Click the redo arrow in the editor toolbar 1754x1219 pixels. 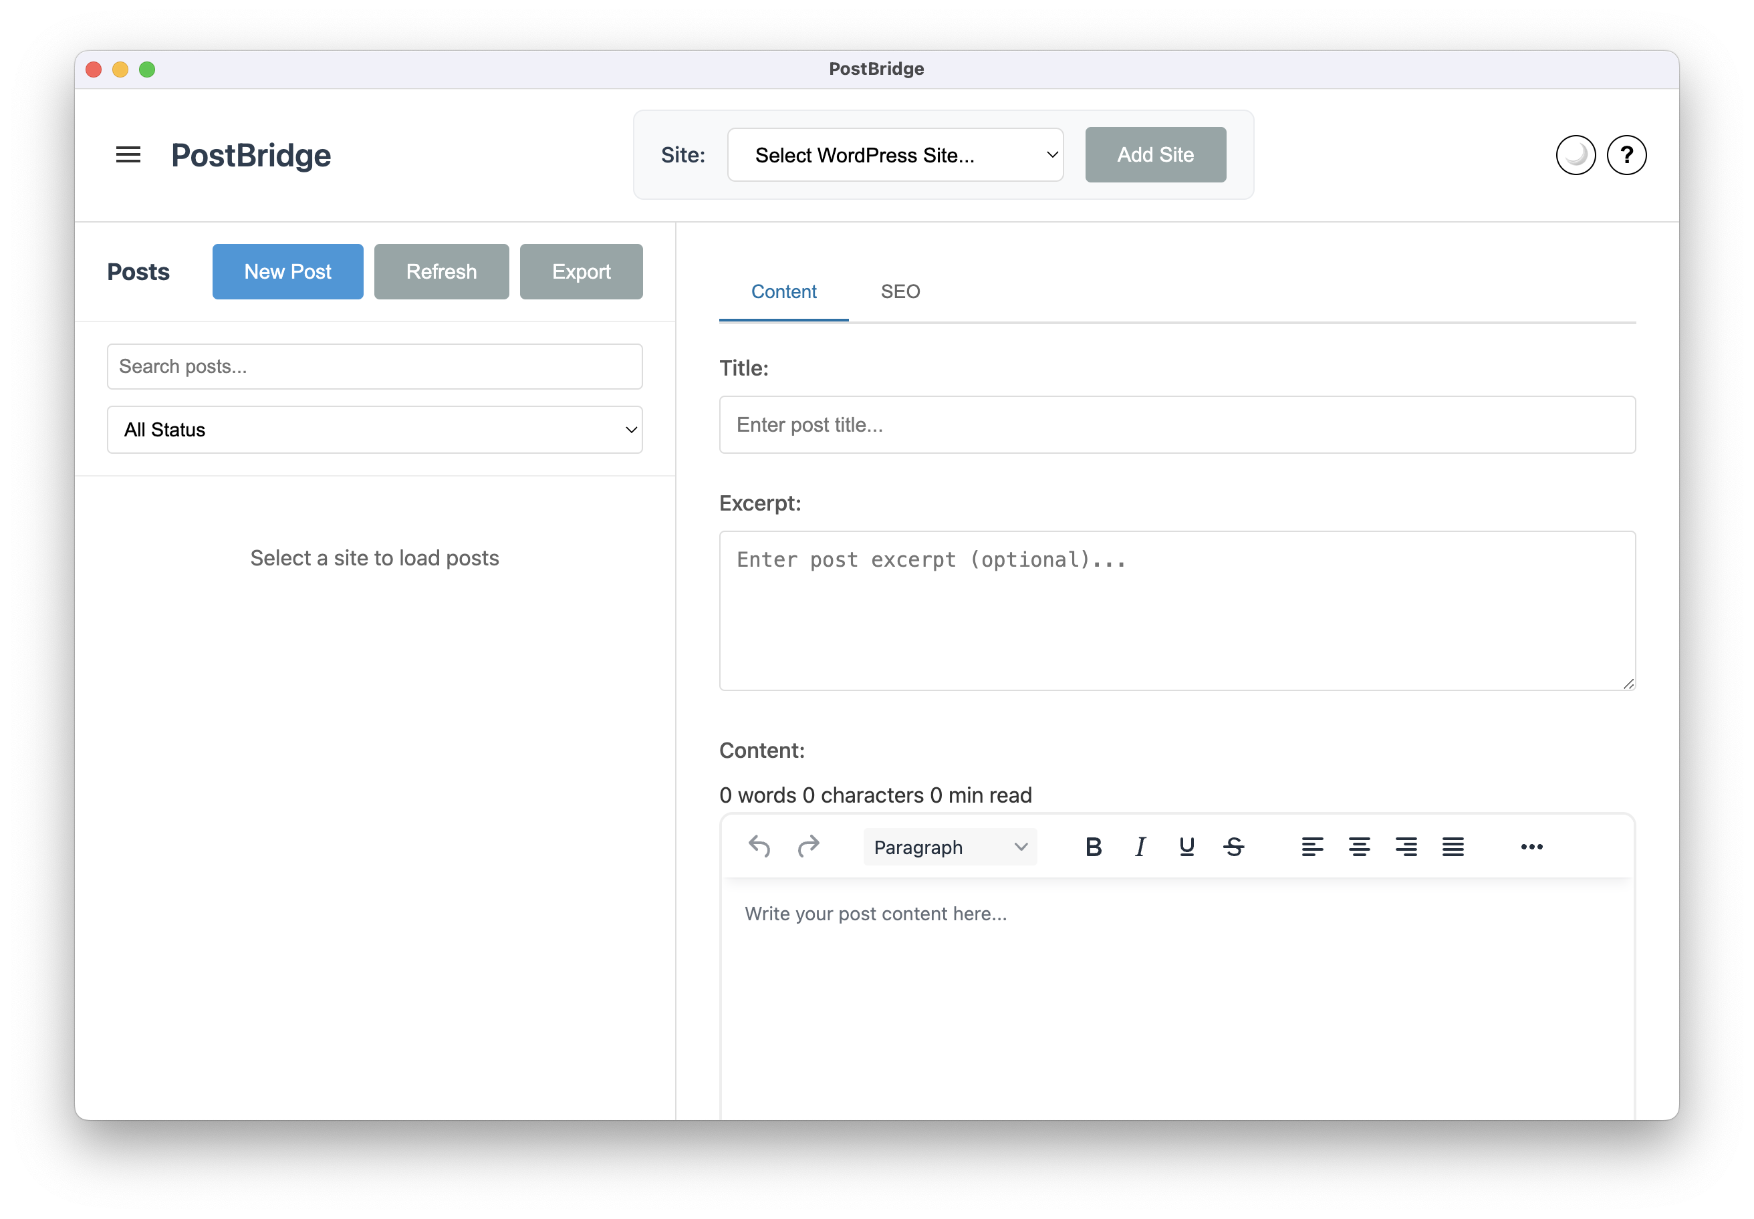click(x=807, y=846)
